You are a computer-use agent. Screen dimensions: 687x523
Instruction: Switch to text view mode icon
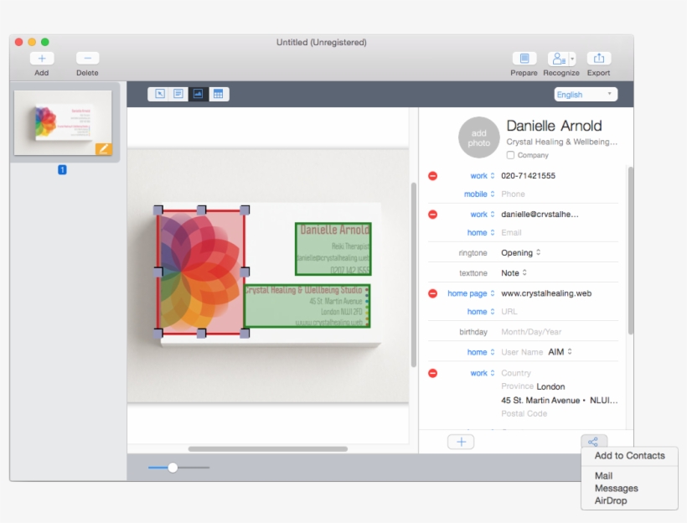pyautogui.click(x=178, y=94)
